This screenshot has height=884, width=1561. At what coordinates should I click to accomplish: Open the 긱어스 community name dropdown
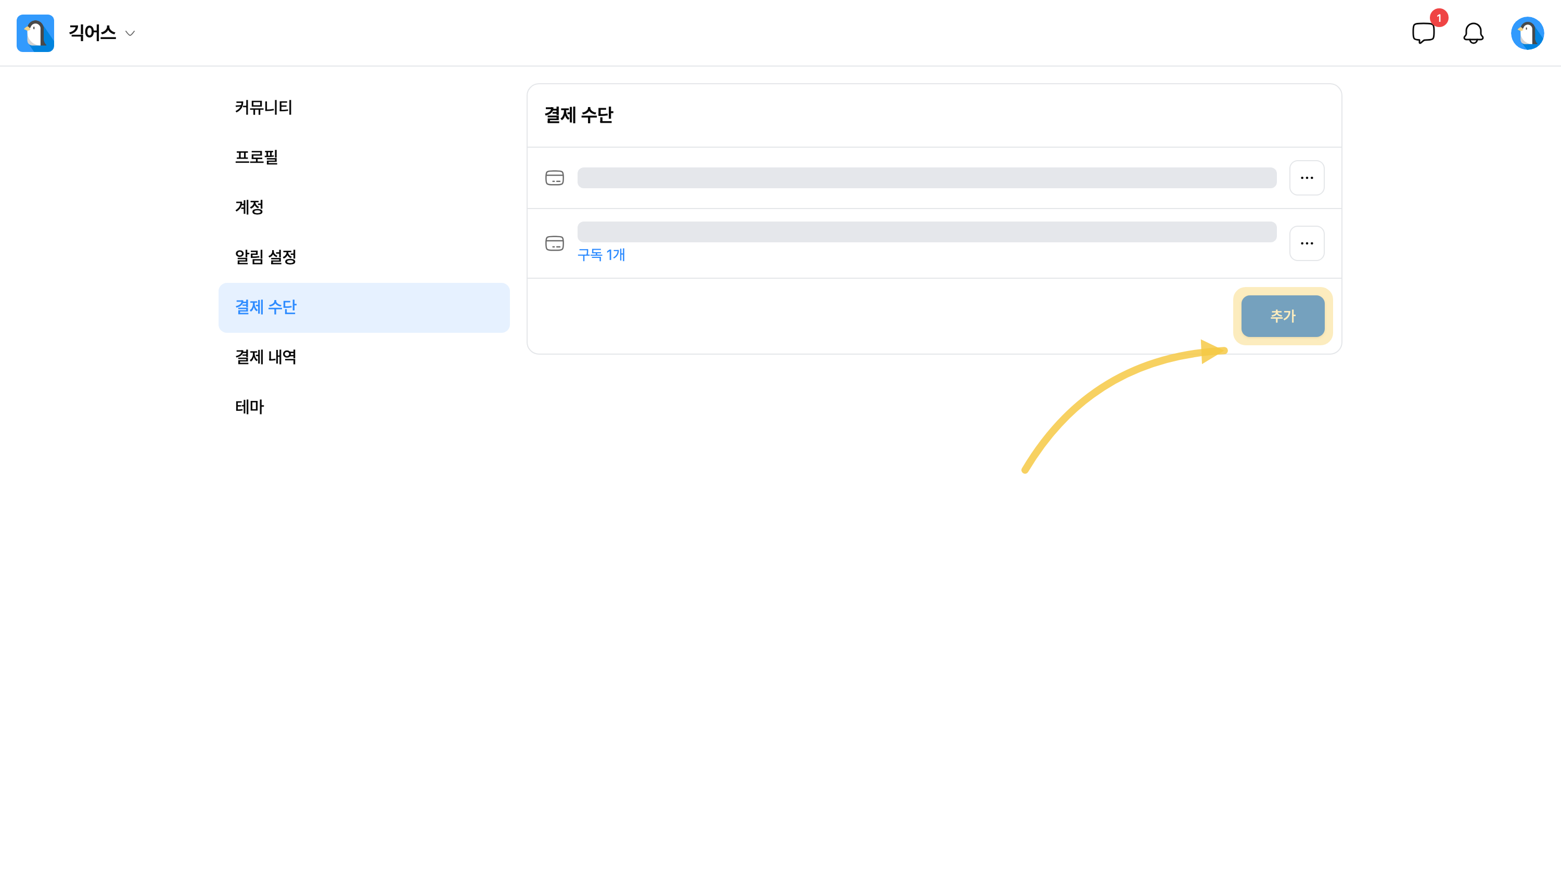coord(92,33)
